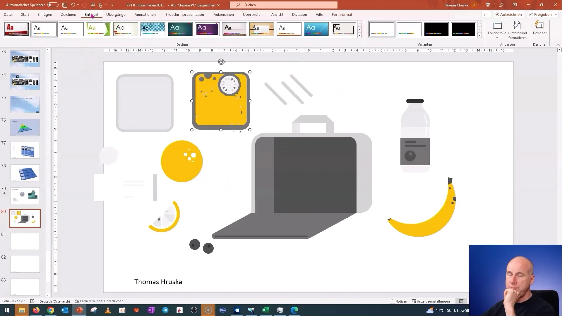The height and width of the screenshot is (316, 562).
Task: Toggle the Automatisches Speichern switch
Action: click(x=53, y=5)
